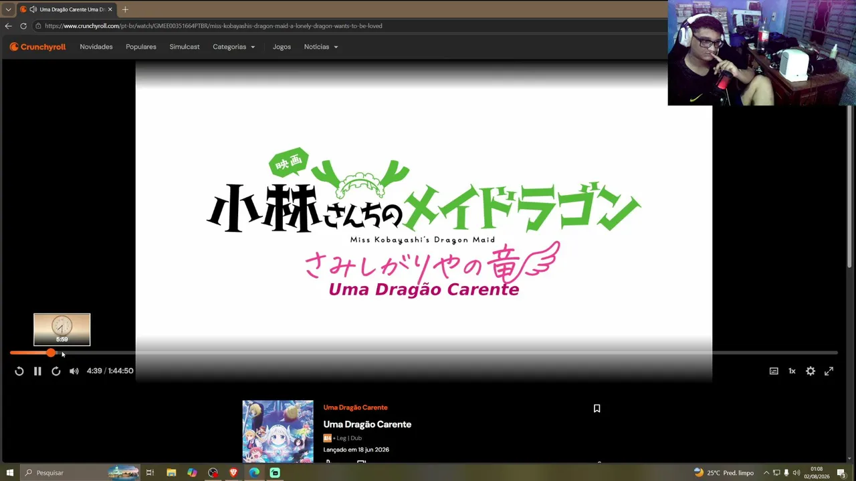Open OBS Studio from the taskbar
The image size is (856, 481).
coord(213,472)
